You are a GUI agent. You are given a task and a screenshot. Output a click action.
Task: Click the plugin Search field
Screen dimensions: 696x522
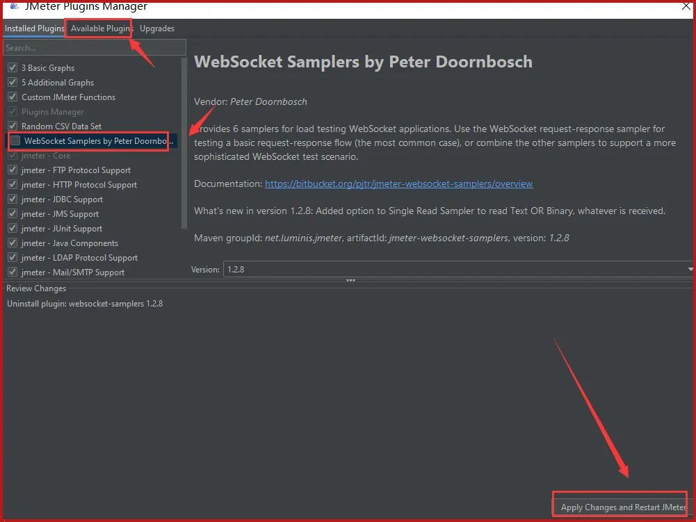coord(95,47)
